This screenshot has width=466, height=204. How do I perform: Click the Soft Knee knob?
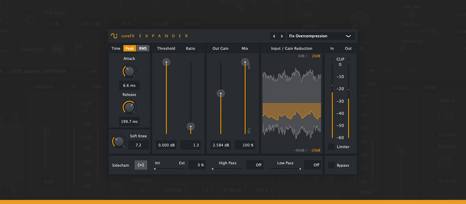pyautogui.click(x=118, y=141)
